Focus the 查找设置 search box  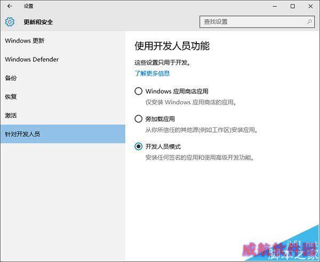coord(257,22)
